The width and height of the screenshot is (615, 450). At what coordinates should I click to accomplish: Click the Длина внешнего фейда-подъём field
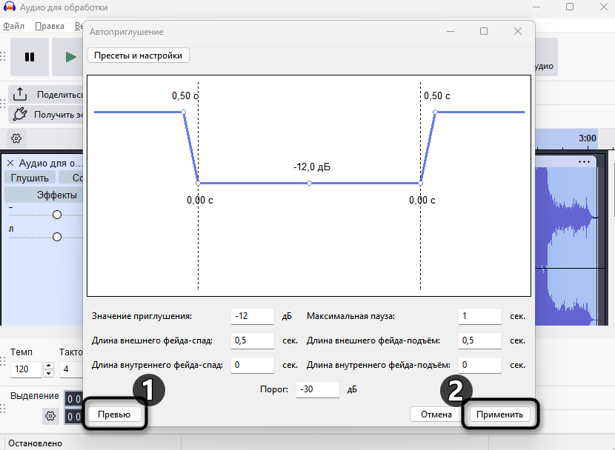(x=479, y=340)
